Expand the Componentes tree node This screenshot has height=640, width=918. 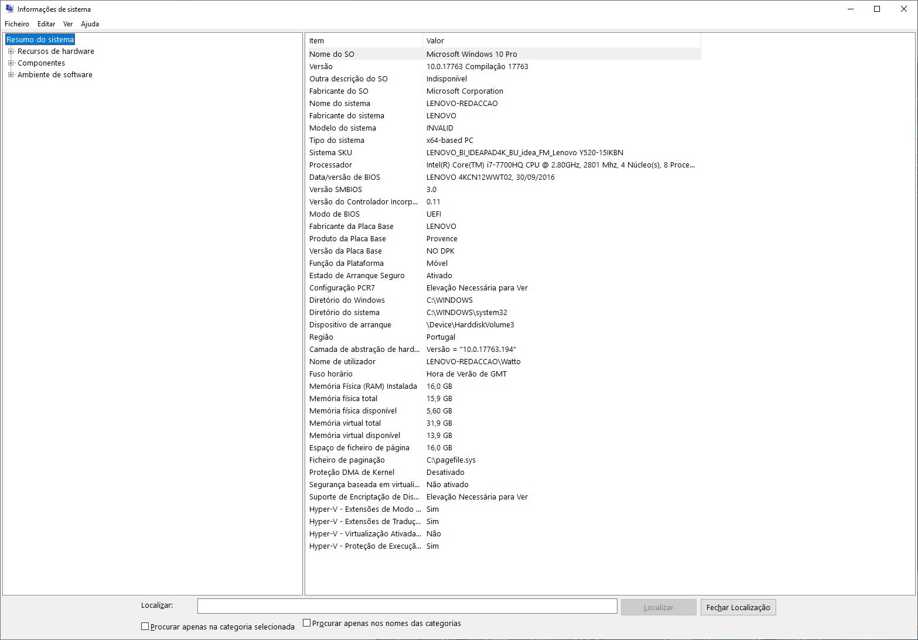[11, 63]
